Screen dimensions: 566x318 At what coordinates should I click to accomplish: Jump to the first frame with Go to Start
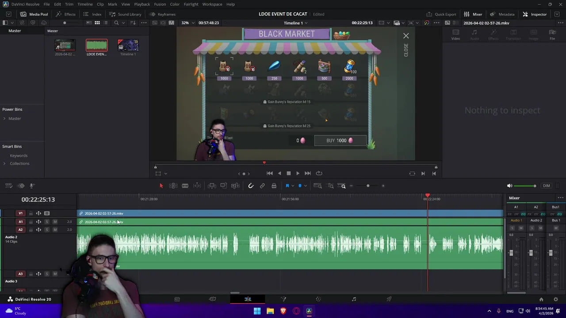[x=269, y=174]
